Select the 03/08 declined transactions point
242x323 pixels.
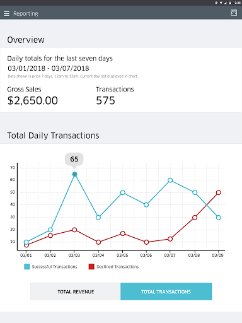tap(195, 218)
